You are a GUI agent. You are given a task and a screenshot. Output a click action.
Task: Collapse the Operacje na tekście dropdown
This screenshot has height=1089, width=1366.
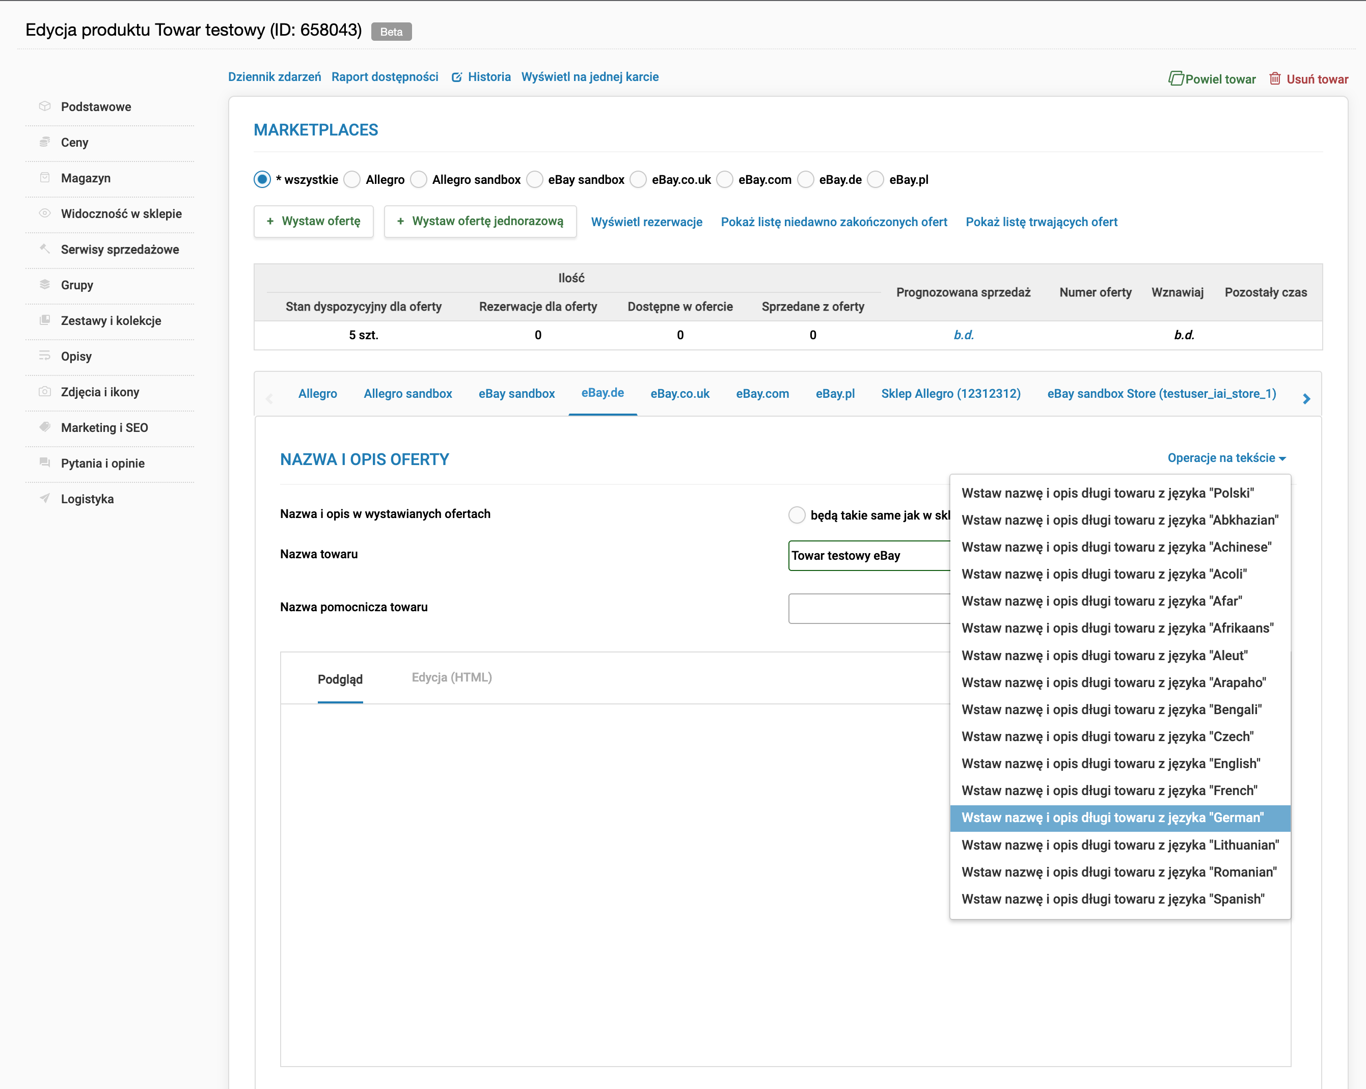point(1226,458)
